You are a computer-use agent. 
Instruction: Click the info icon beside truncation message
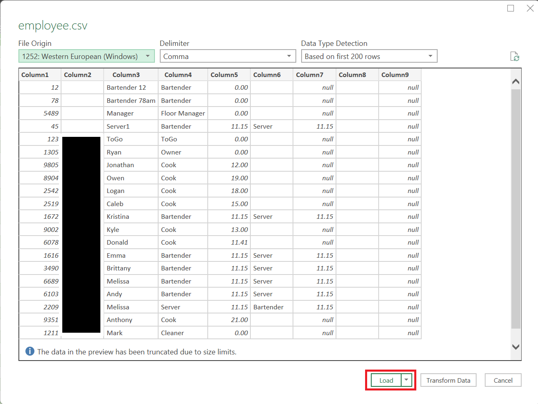click(x=30, y=352)
